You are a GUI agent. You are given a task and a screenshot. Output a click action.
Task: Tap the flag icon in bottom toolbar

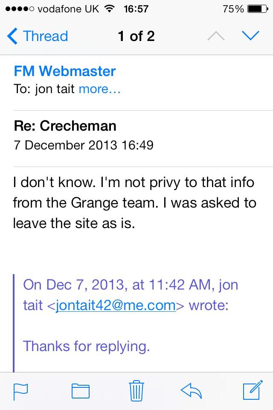[x=20, y=390]
